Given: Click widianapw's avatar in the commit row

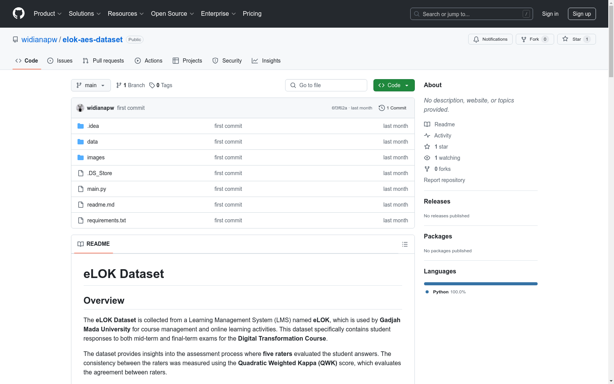Looking at the screenshot, I should (80, 108).
